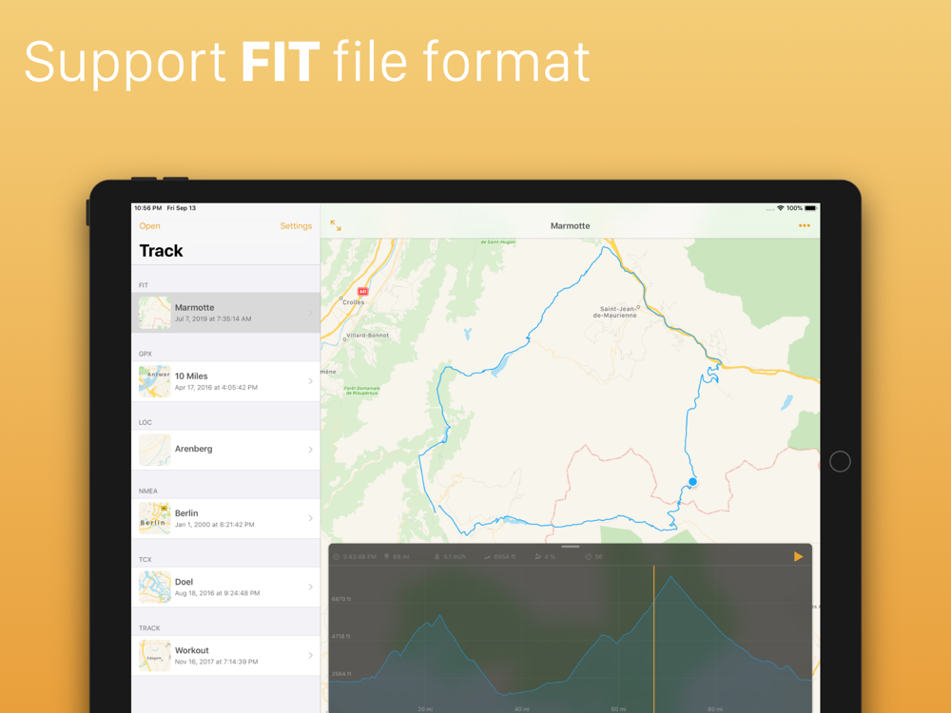Click the chevron on the Workout row
Image resolution: width=951 pixels, height=713 pixels.
tap(311, 655)
